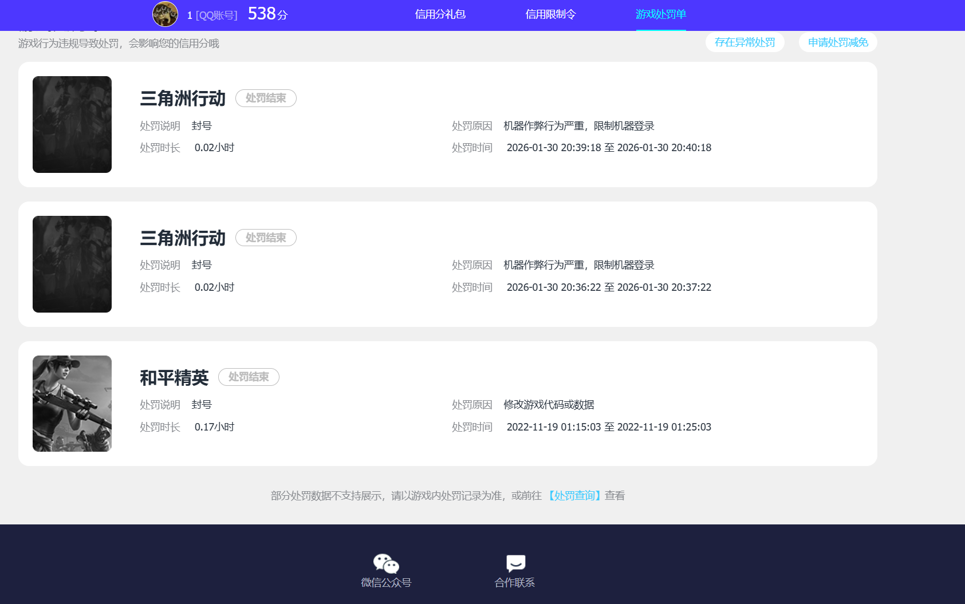Viewport: 965px width, 604px height.
Task: Select the 和平精英 game title
Action: tap(174, 378)
